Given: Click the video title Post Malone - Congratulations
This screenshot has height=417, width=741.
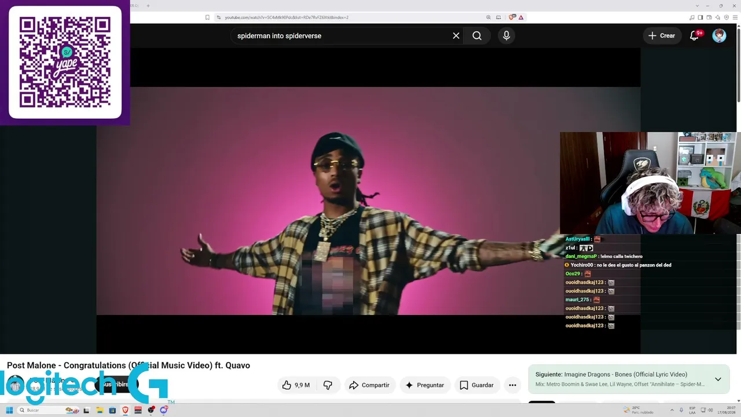Looking at the screenshot, I should click(128, 365).
